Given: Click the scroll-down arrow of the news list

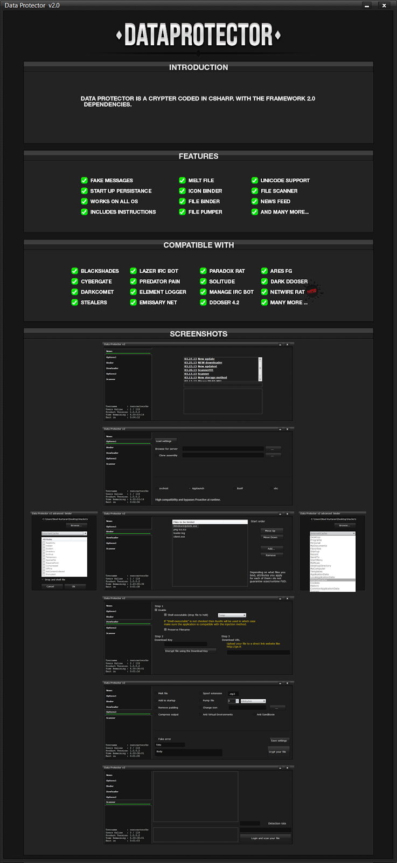Looking at the screenshot, I should pos(260,380).
